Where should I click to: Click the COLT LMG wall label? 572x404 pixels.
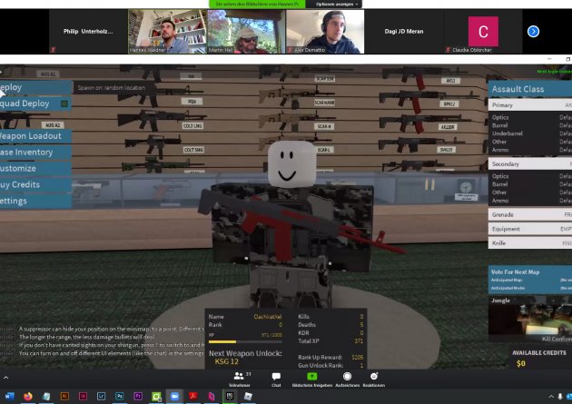click(x=193, y=126)
